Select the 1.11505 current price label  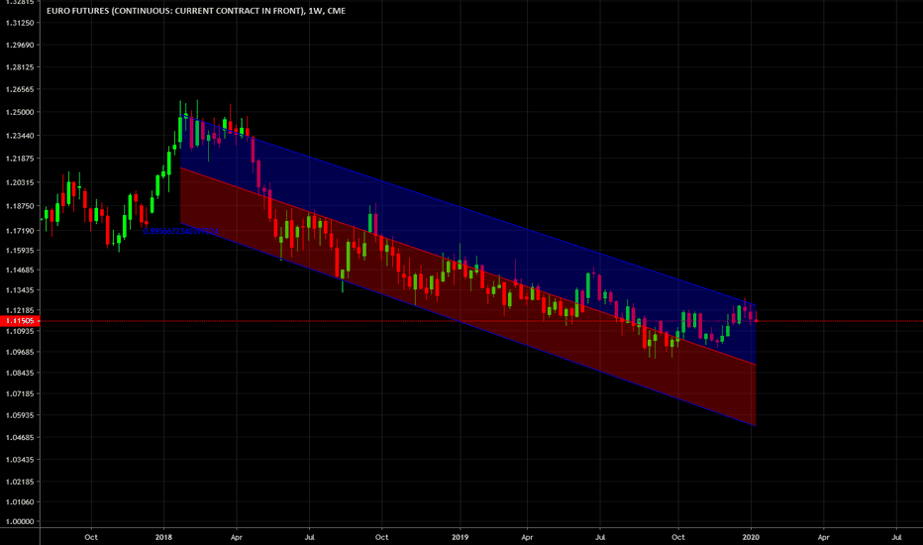pos(20,321)
